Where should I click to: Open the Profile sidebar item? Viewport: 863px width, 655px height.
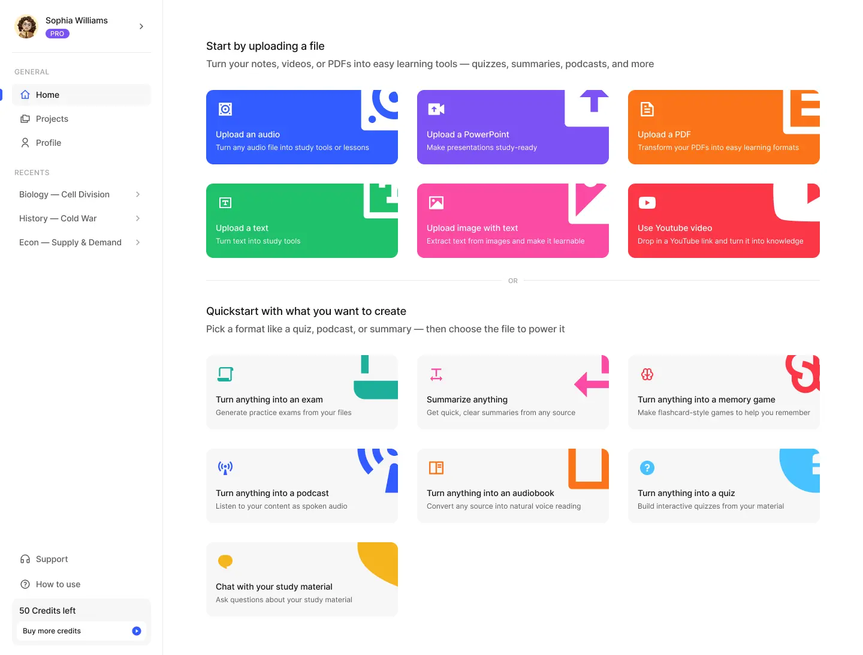point(49,143)
